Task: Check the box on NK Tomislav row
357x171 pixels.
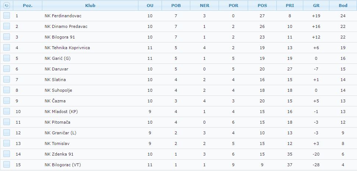Action: pyautogui.click(x=7, y=143)
